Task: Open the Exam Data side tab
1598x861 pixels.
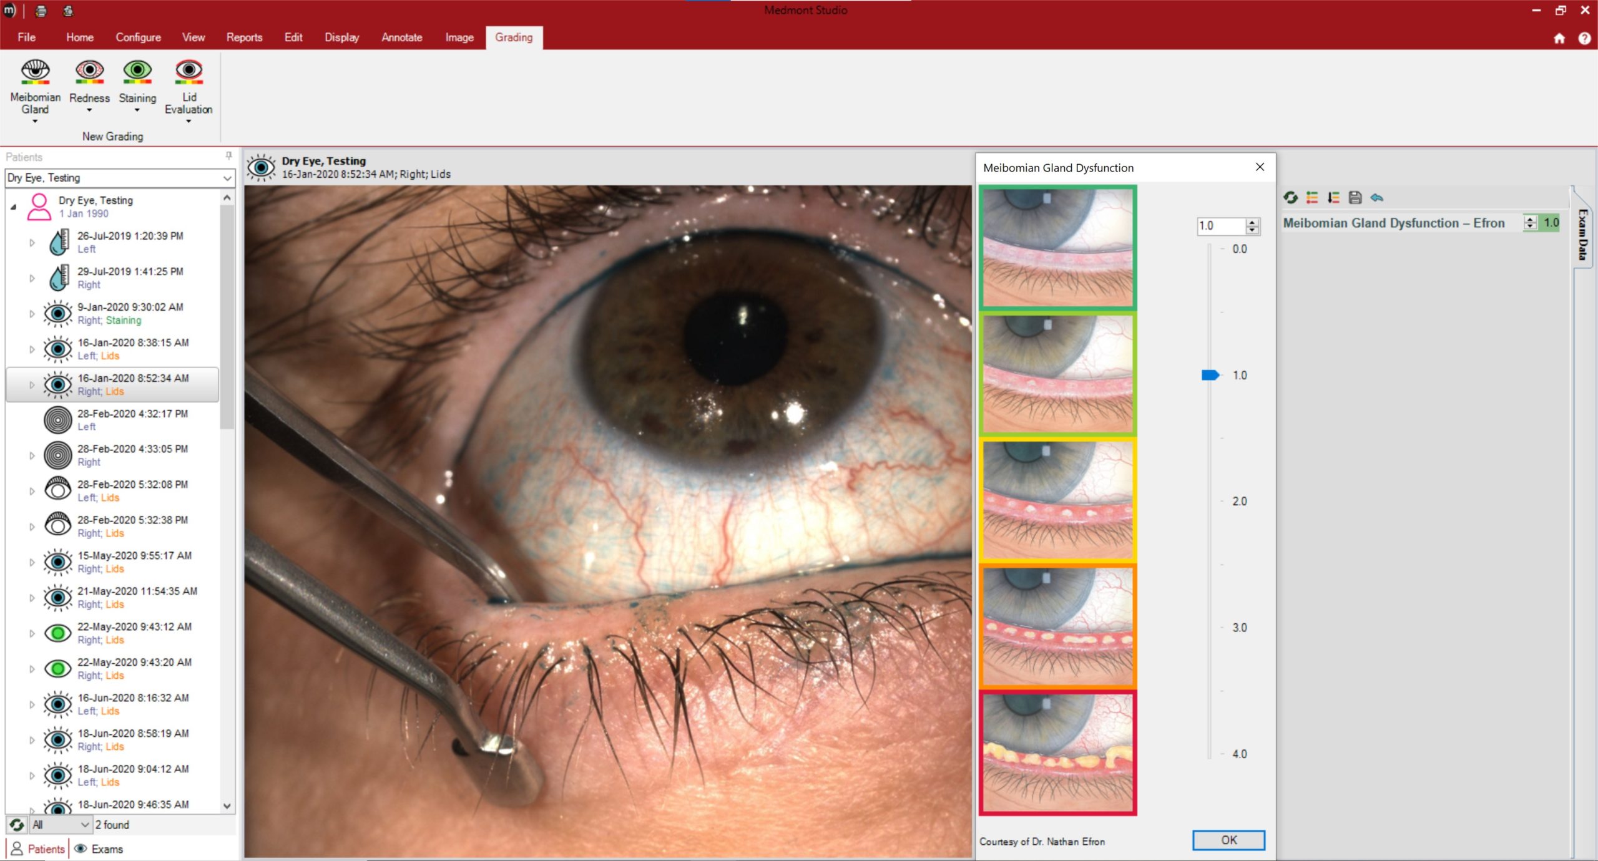Action: coord(1582,234)
